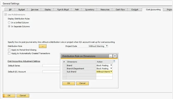Select the Branch/Department dimension cell

(x=81, y=69)
